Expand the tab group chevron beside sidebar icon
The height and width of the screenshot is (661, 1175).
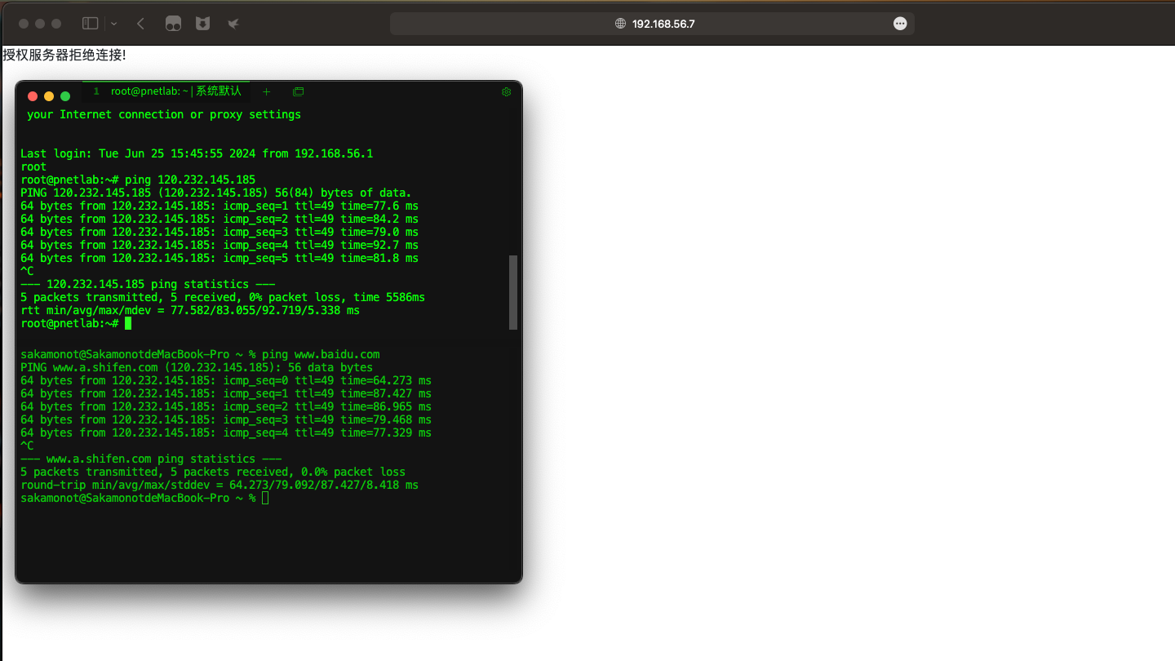pos(113,24)
